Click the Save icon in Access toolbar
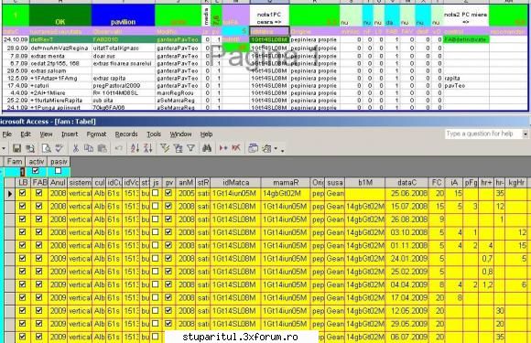Image resolution: width=531 pixels, height=343 pixels. pyautogui.click(x=16, y=148)
